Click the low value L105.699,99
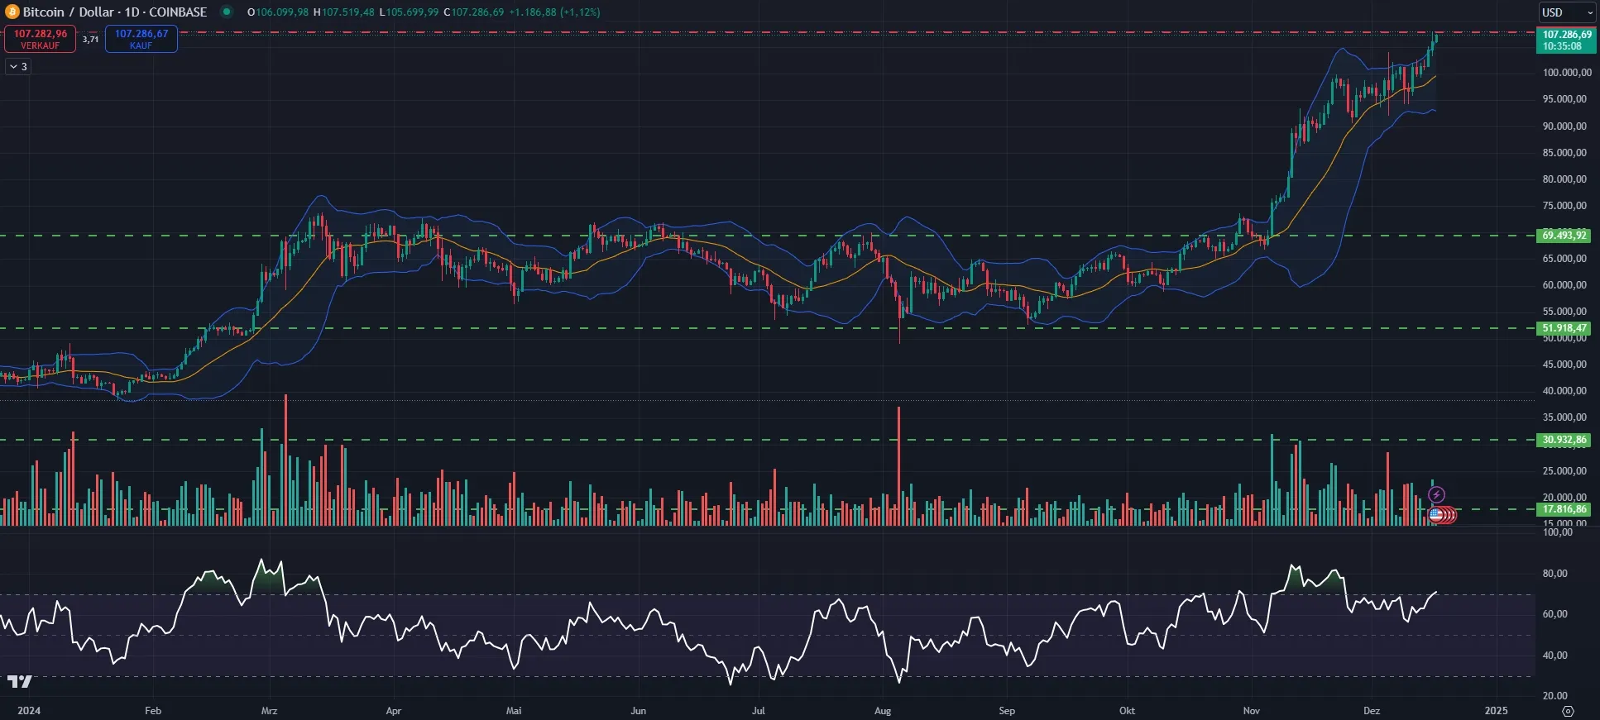This screenshot has width=1600, height=720. click(409, 12)
